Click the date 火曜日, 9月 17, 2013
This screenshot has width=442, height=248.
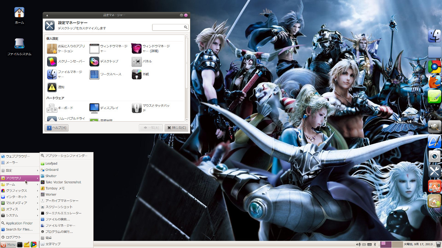(418, 244)
